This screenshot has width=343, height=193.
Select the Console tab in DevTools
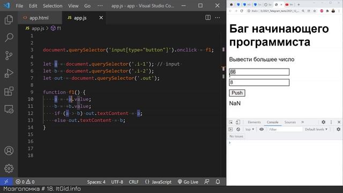point(273,122)
